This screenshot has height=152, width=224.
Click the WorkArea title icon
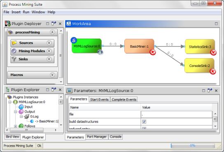point(69,23)
